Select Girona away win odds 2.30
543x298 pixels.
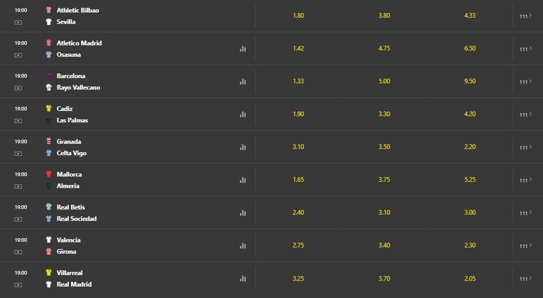click(x=470, y=245)
